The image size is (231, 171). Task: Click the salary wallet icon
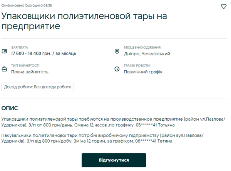[5, 51]
